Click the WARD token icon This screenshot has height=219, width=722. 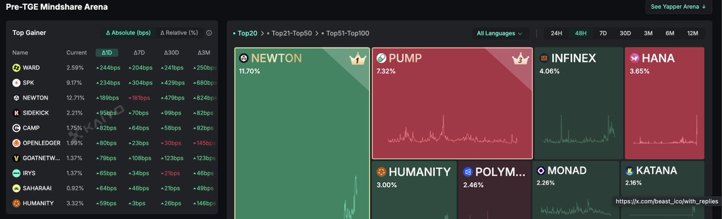pyautogui.click(x=16, y=67)
